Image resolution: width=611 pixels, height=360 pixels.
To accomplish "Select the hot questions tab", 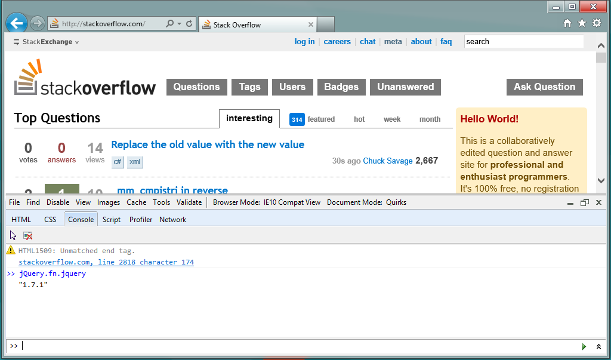I will point(359,119).
